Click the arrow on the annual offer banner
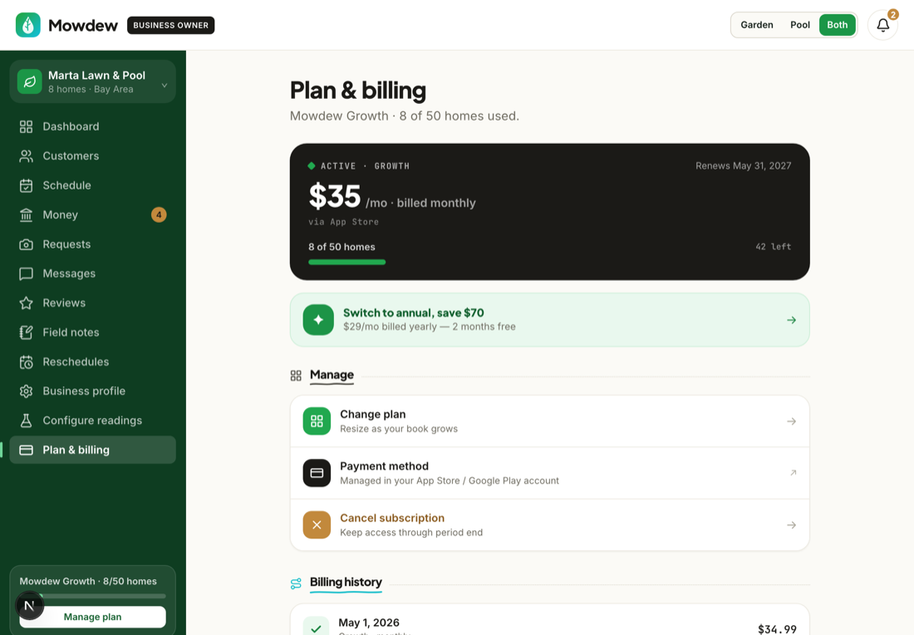914x635 pixels. 791,320
